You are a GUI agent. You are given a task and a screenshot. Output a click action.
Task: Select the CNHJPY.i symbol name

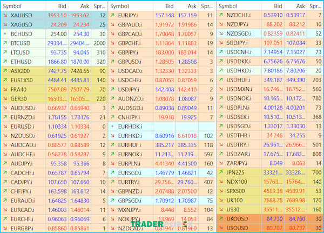tap(129, 117)
